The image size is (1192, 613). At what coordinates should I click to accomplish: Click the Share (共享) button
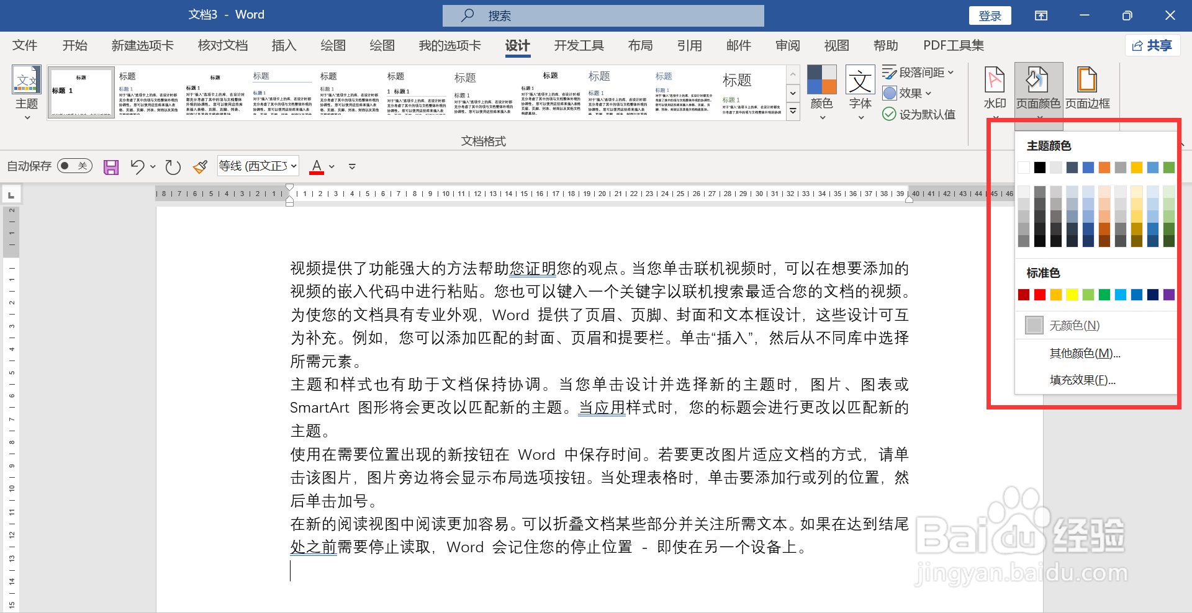click(1153, 45)
